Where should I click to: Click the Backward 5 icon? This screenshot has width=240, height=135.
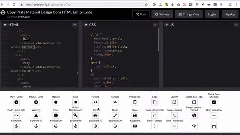click(76, 126)
